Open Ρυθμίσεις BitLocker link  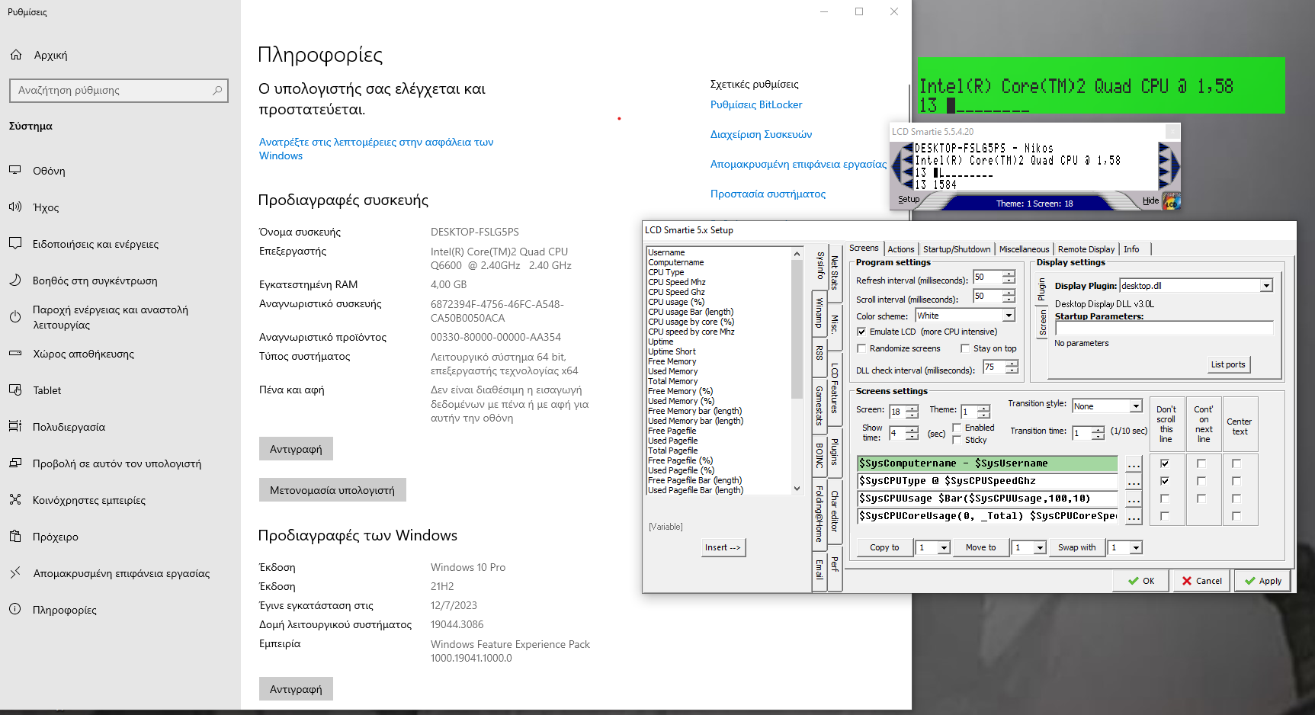[x=755, y=104]
